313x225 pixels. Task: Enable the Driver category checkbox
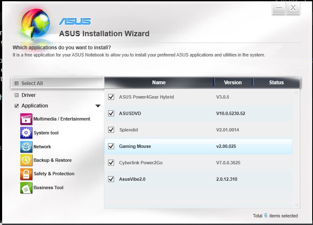point(16,95)
